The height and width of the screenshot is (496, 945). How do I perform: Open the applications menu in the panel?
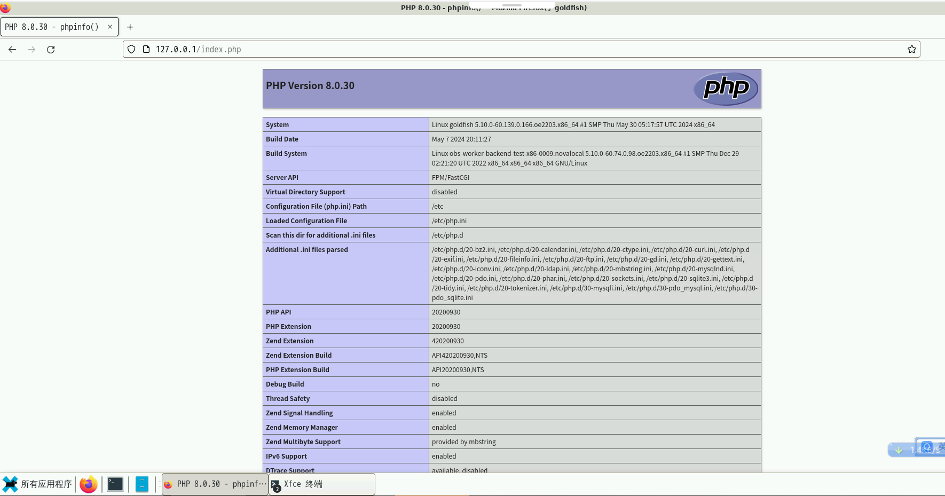point(37,484)
